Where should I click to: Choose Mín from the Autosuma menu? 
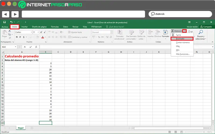pos(182,50)
